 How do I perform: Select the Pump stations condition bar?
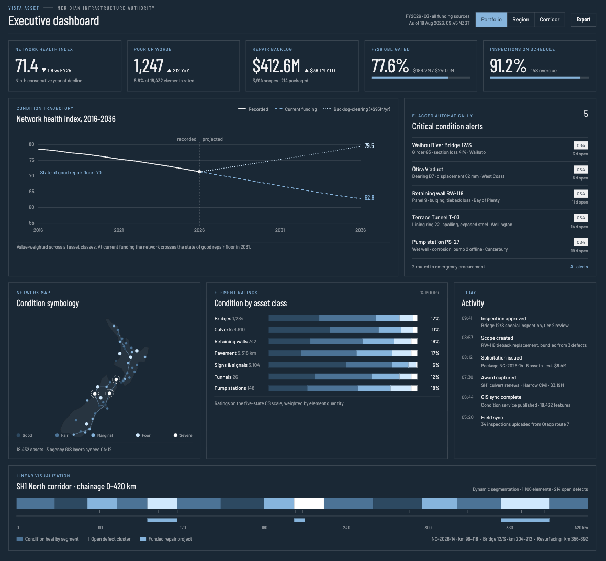[343, 388]
